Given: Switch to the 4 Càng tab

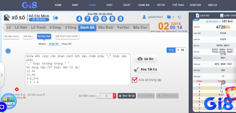Looking at the screenshot, I should 55,27.
